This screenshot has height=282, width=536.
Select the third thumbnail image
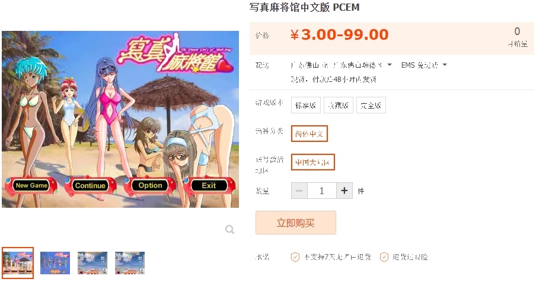click(x=92, y=263)
